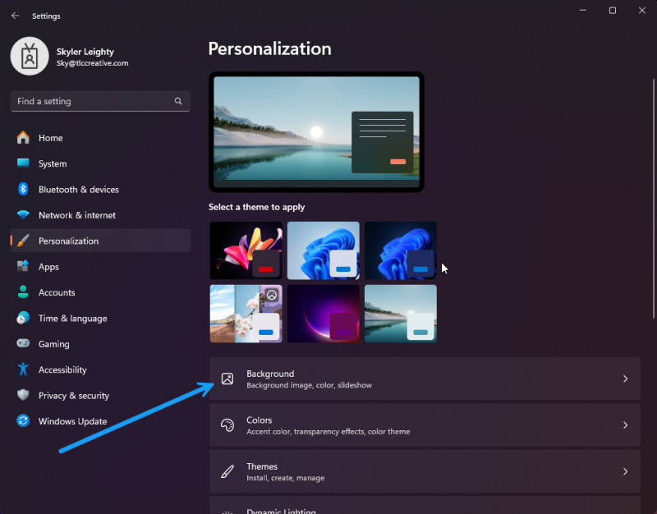Click the Accessibility sidebar icon

click(25, 369)
